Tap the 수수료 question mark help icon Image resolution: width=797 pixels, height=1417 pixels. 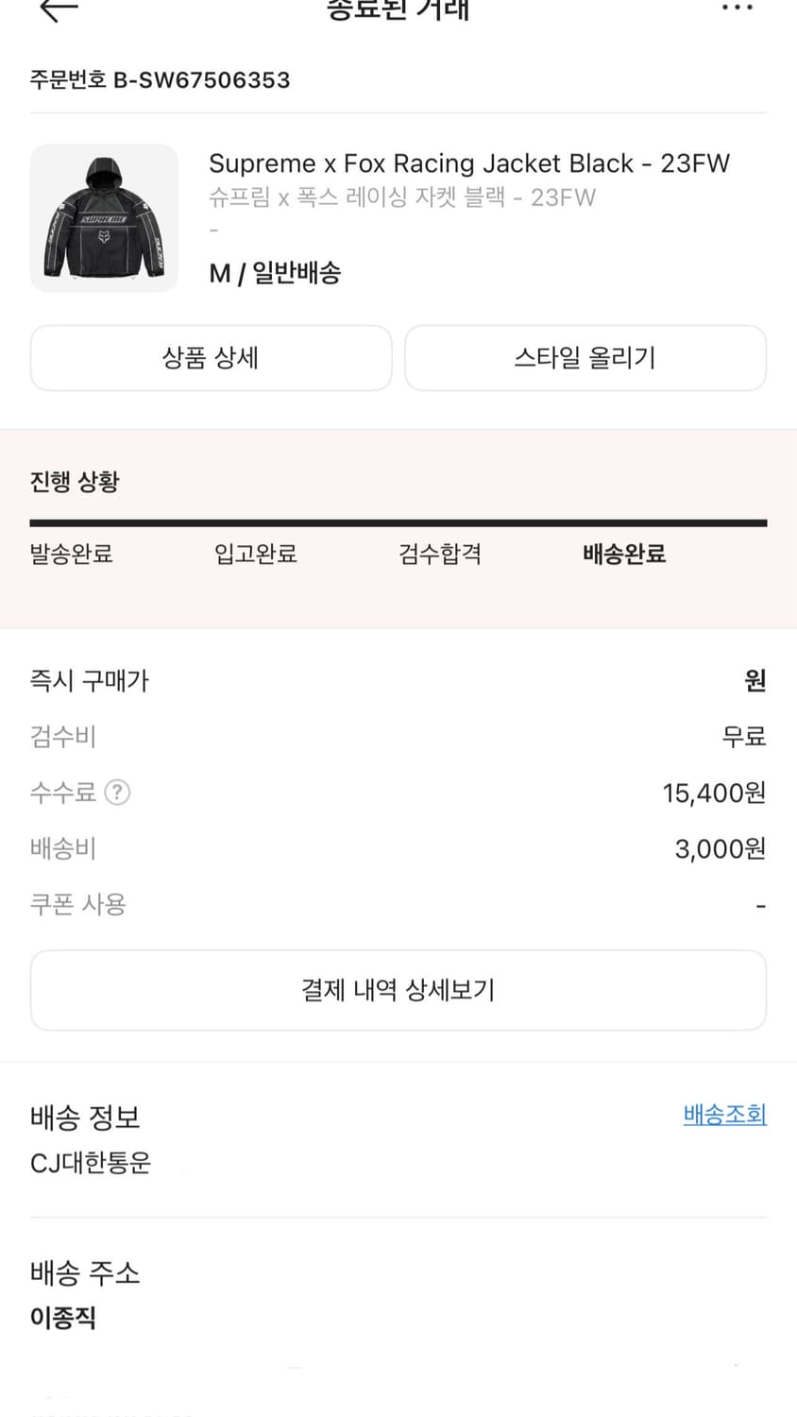tap(117, 792)
